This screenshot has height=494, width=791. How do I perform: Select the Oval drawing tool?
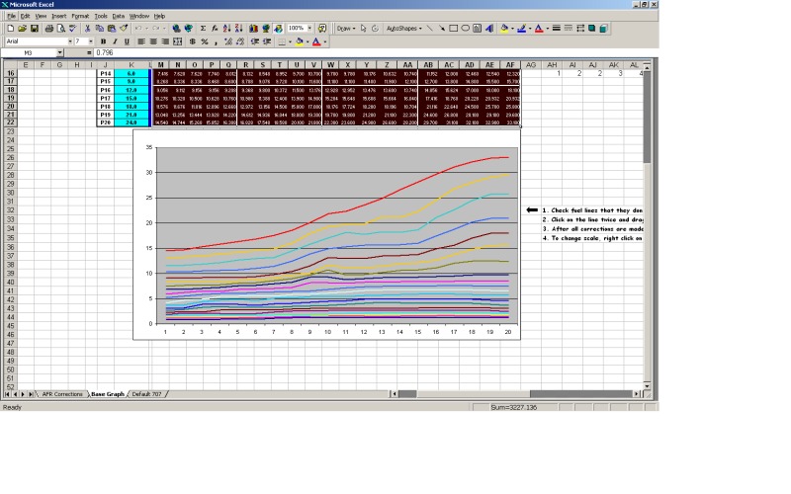pos(465,29)
